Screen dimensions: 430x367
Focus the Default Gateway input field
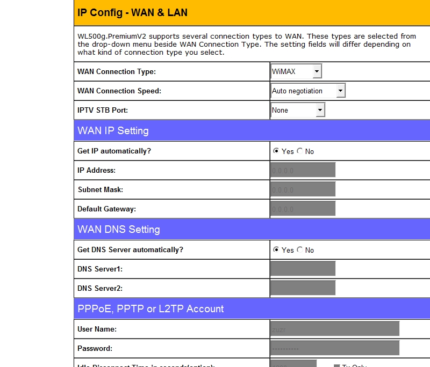click(303, 209)
